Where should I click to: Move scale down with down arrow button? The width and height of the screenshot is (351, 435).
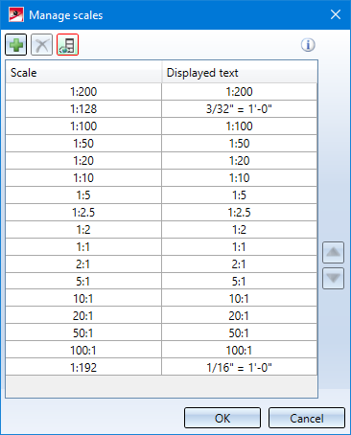pos(333,279)
